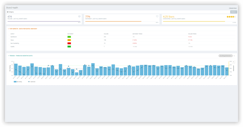The image size is (243, 127).
Task: Sort by Volume Trend column header
Action: (192, 34)
